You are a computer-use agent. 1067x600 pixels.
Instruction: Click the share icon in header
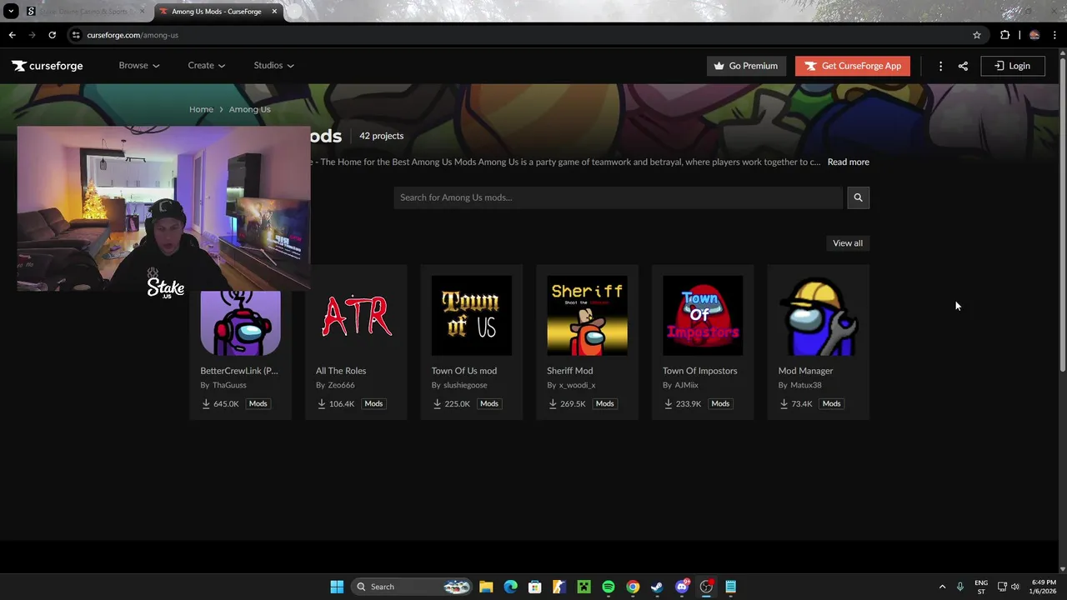tap(963, 66)
